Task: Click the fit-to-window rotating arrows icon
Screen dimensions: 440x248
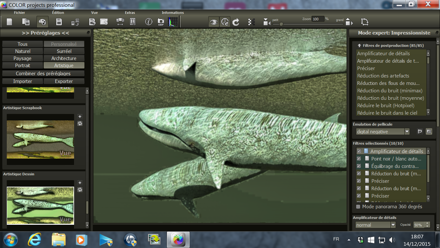Action: click(x=365, y=22)
